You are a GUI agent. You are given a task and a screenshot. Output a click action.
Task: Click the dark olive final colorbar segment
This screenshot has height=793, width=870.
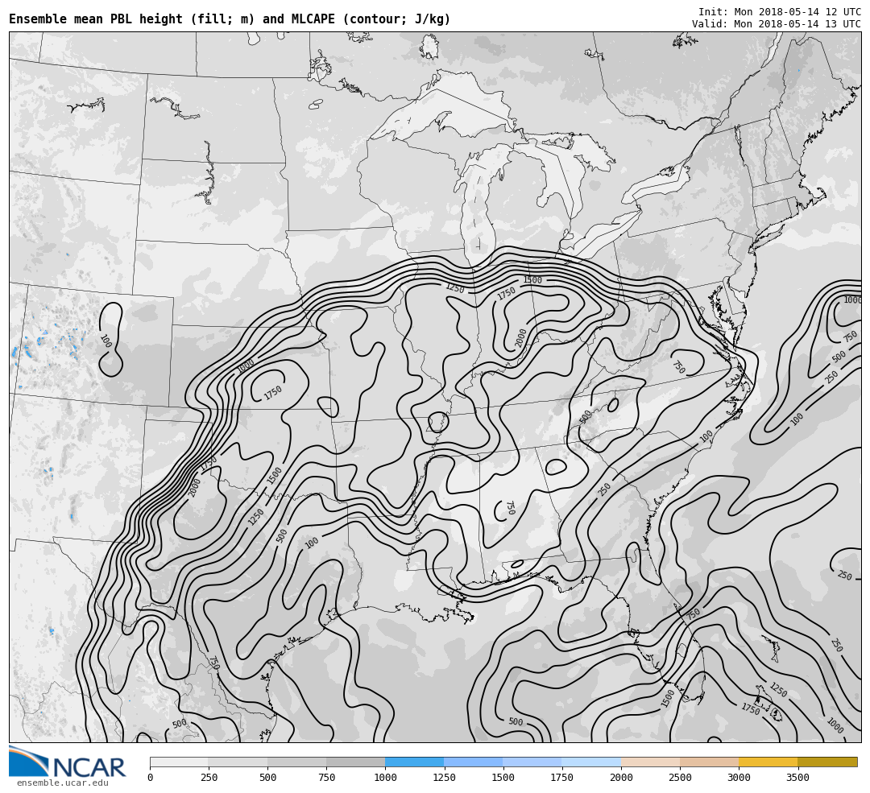coord(827,762)
